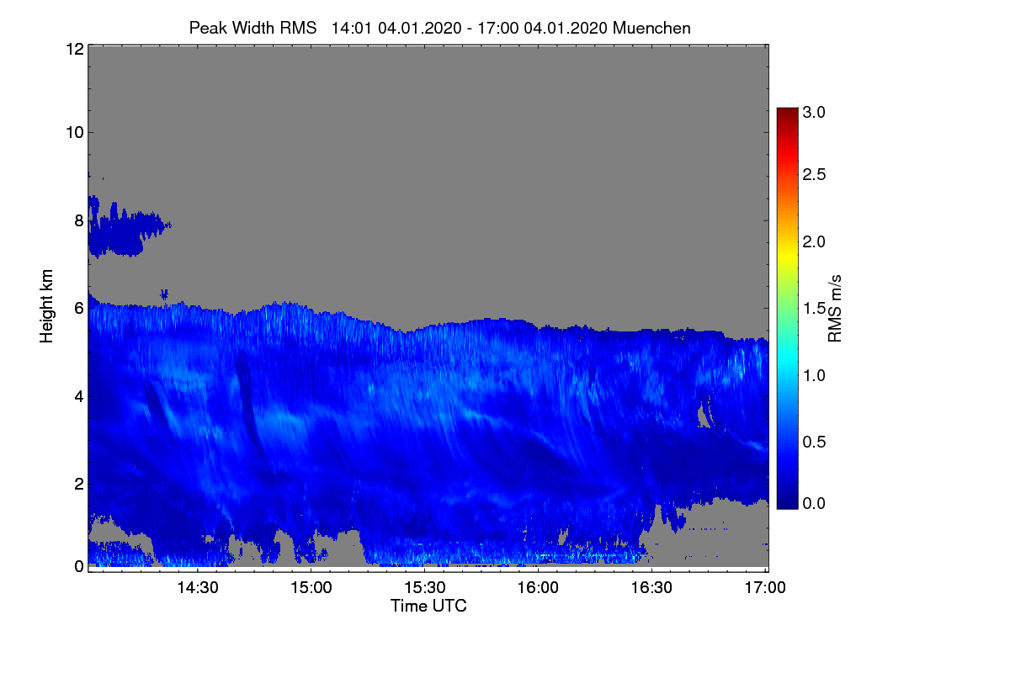1010x673 pixels.
Task: Click the 17:00 time tick label
Action: 766,587
